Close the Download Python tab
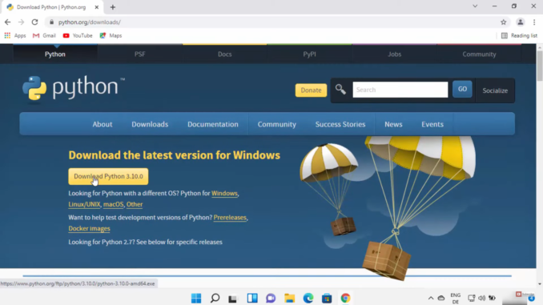Image resolution: width=543 pixels, height=305 pixels. 97,7
